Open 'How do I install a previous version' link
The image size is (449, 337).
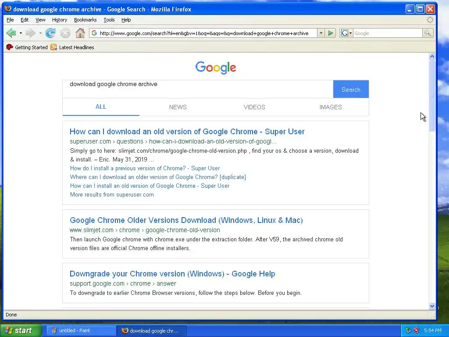(145, 168)
